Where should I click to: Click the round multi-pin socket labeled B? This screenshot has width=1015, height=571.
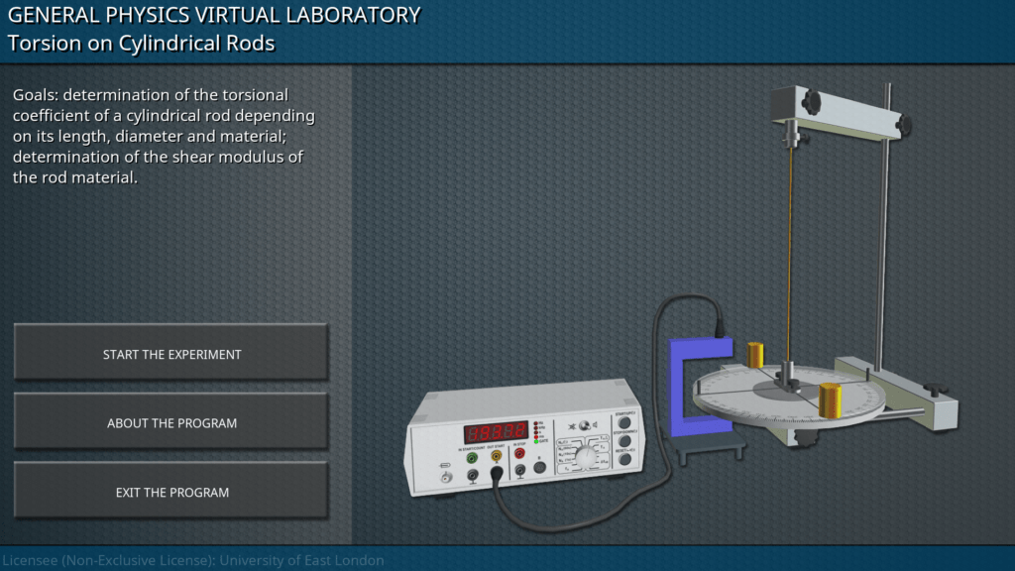[x=539, y=467]
